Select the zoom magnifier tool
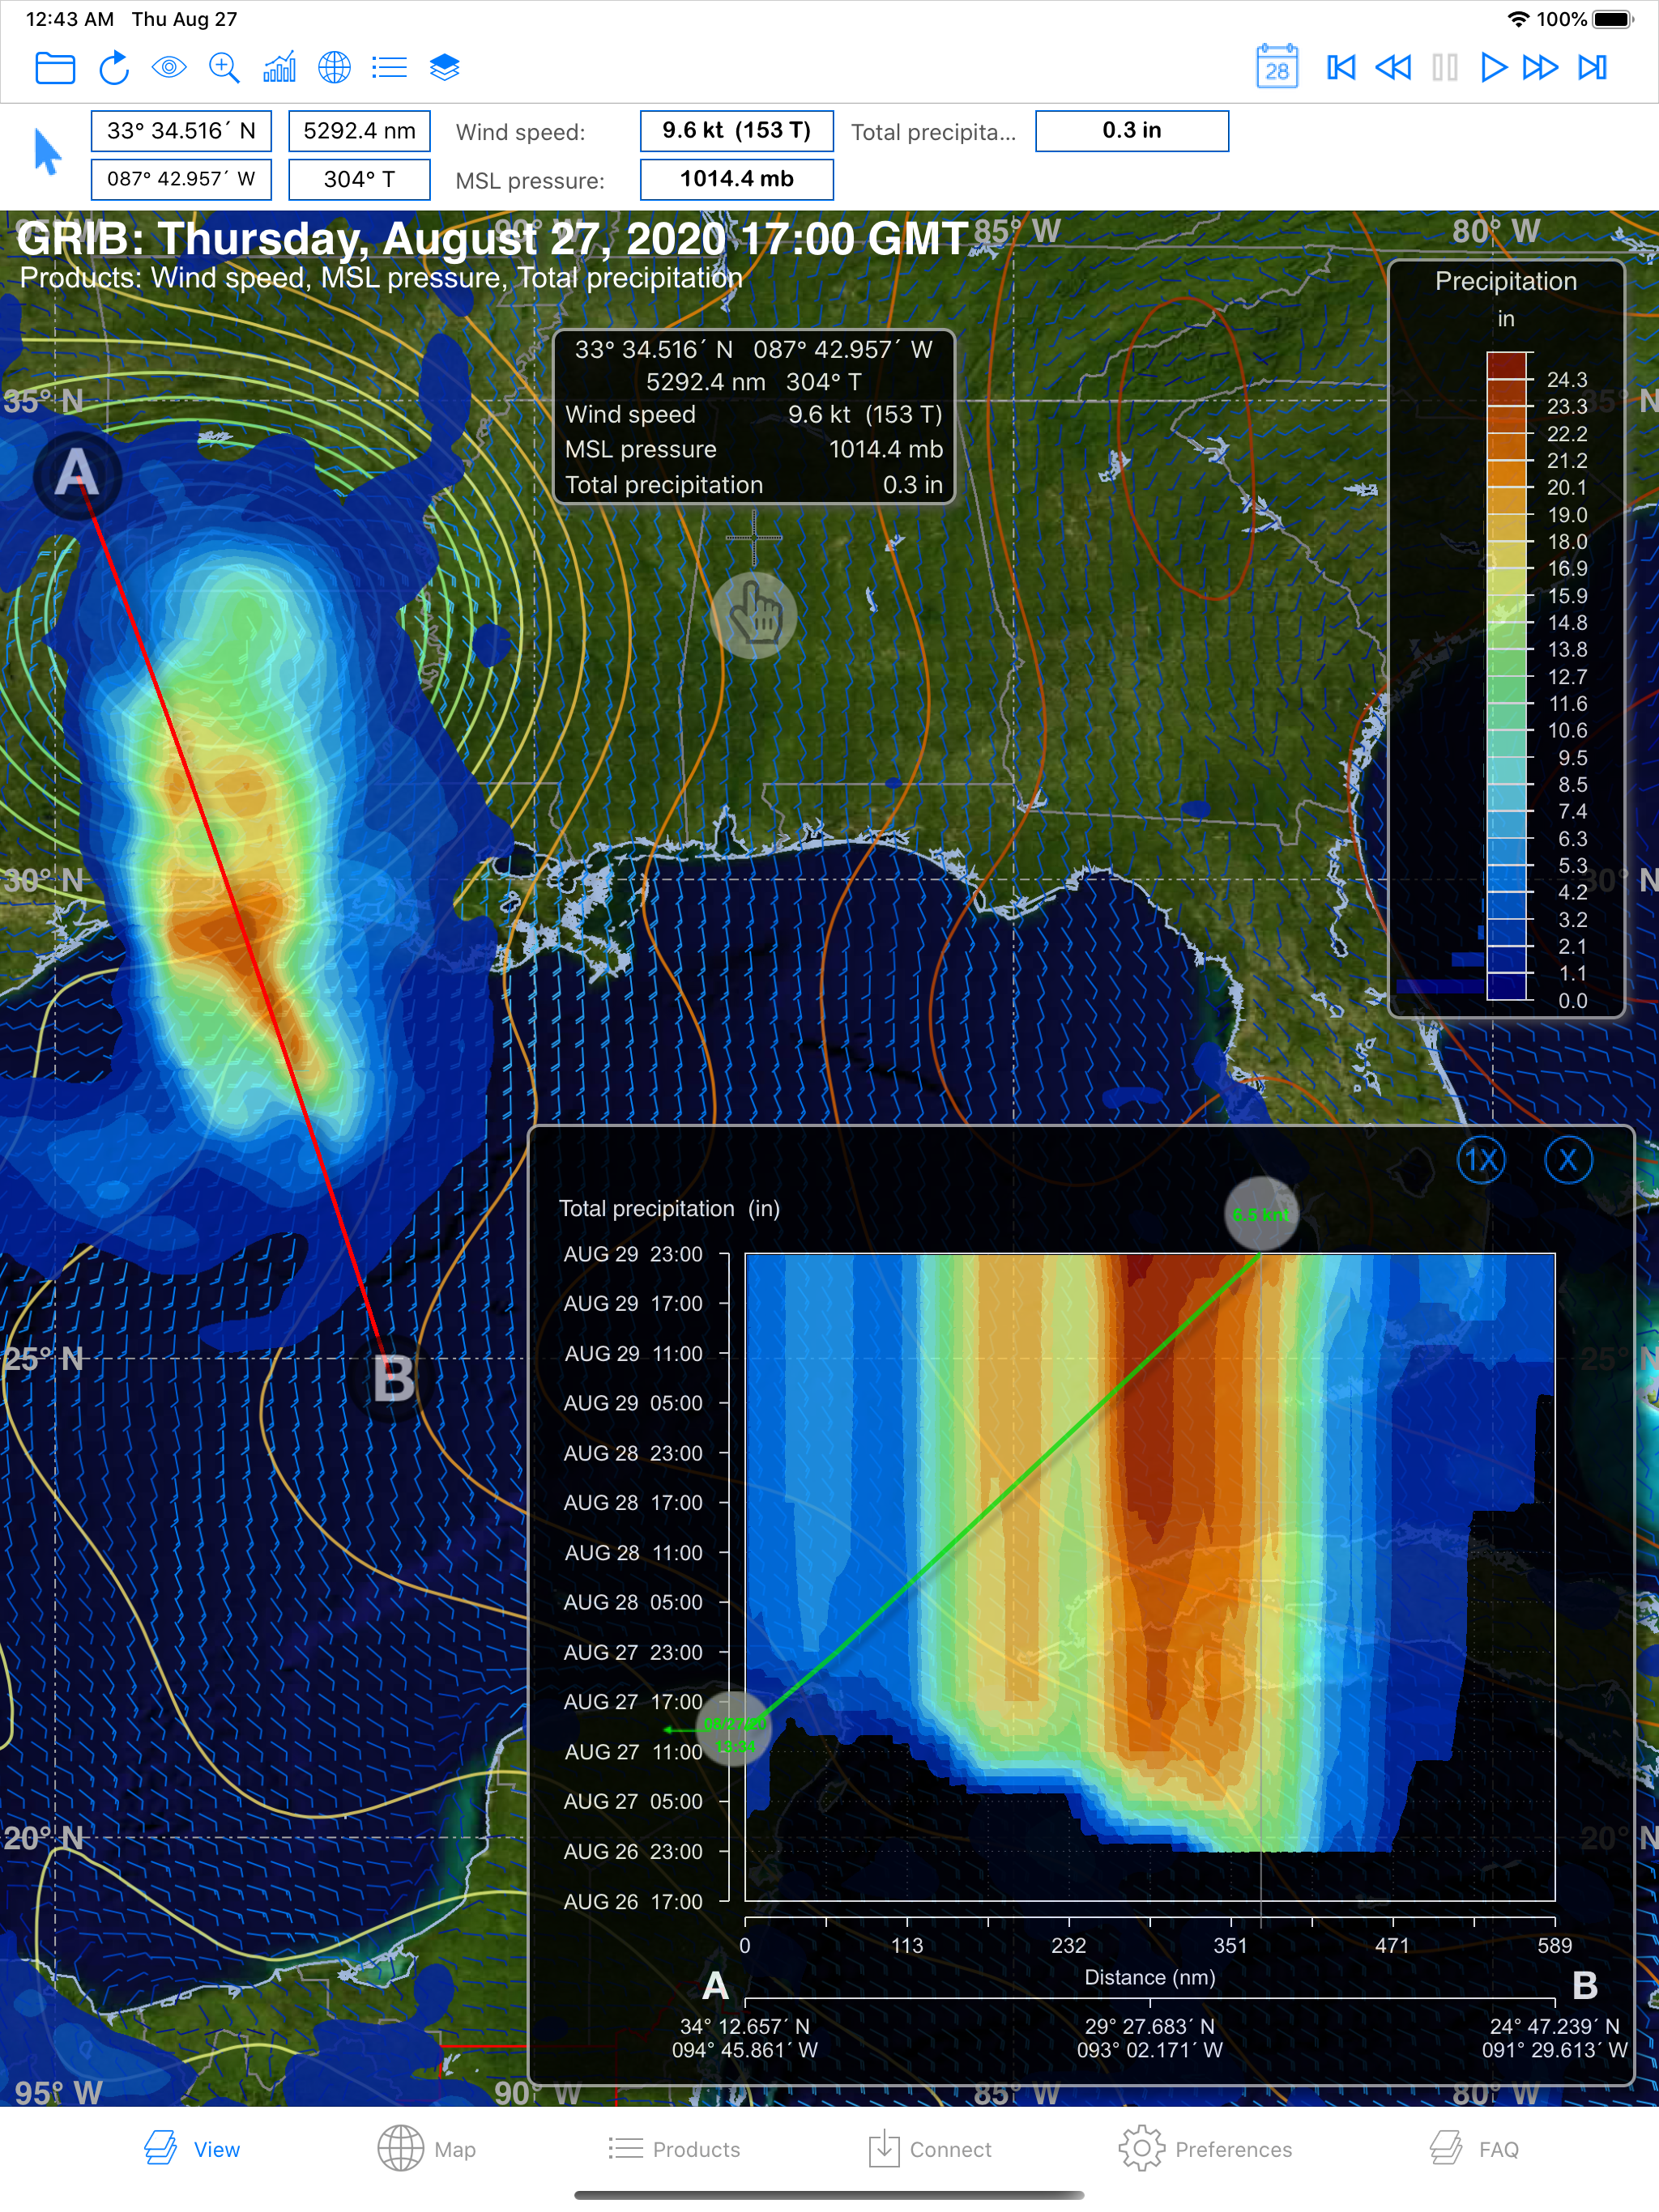 [224, 68]
